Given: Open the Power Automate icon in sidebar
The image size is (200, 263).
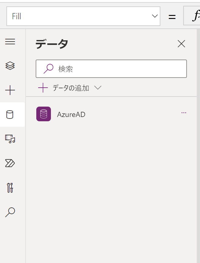Looking at the screenshot, I should [10, 163].
